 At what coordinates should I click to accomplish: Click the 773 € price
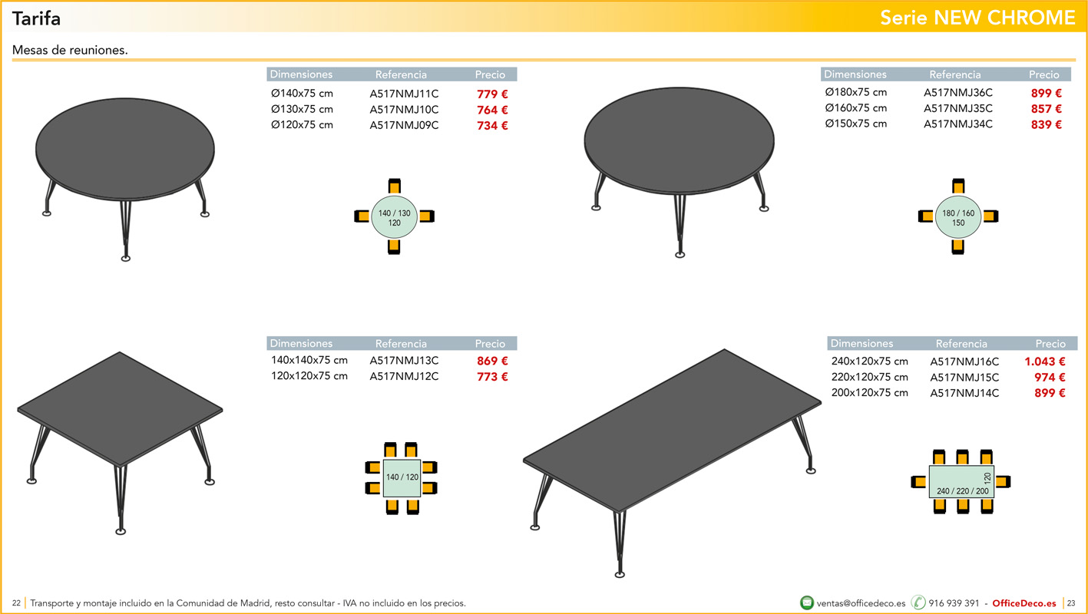pyautogui.click(x=492, y=377)
